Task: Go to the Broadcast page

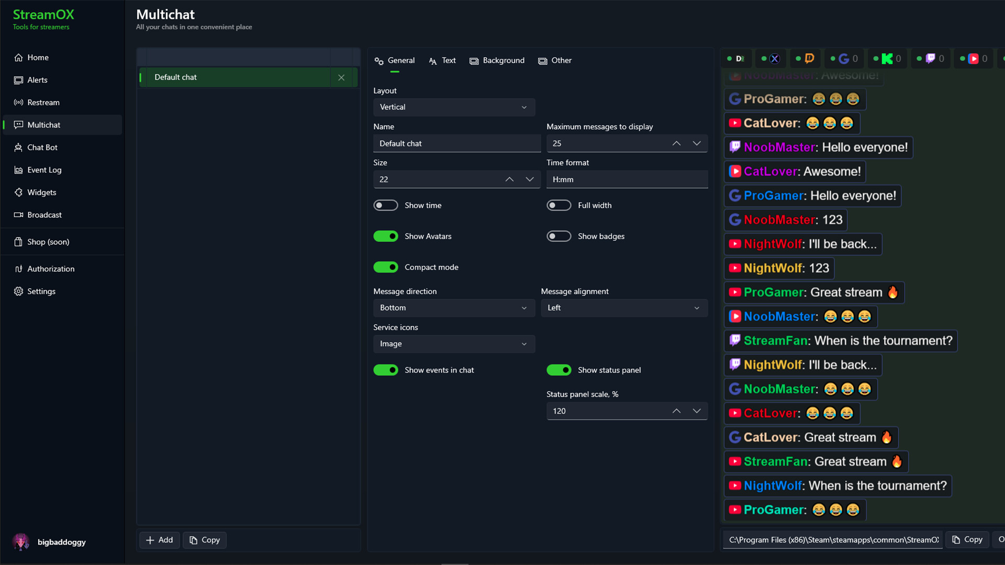Action: click(x=62, y=215)
